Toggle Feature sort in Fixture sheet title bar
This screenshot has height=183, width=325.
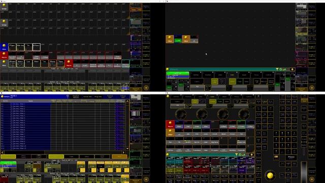(x=110, y=97)
